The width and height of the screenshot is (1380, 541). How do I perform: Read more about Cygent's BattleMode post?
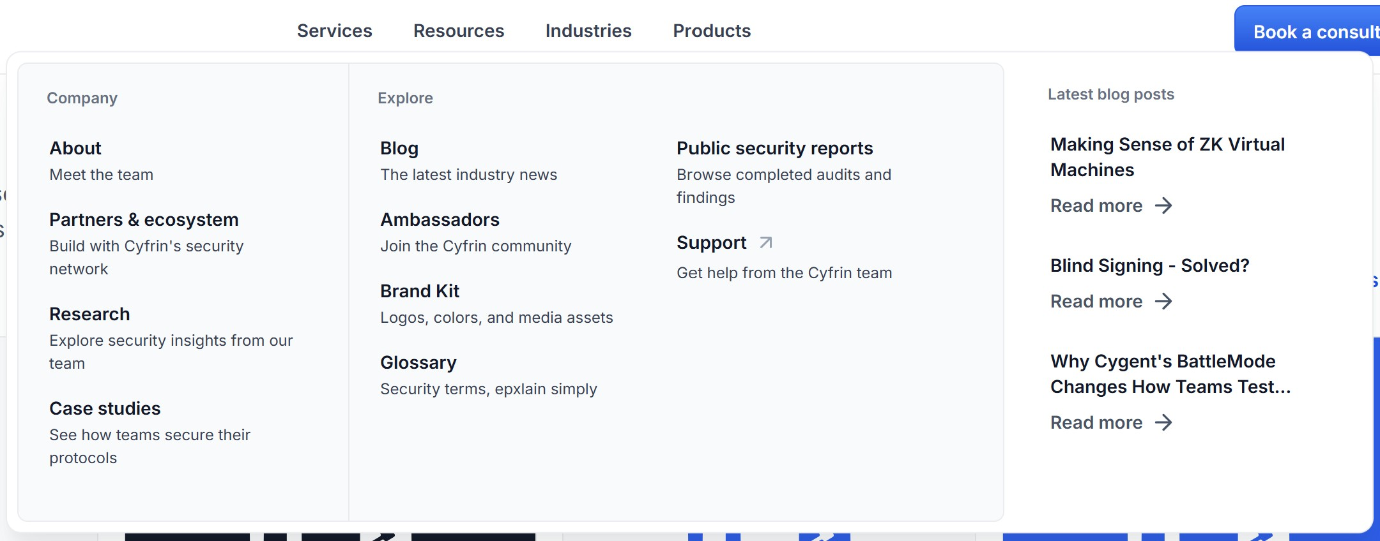click(x=1096, y=422)
